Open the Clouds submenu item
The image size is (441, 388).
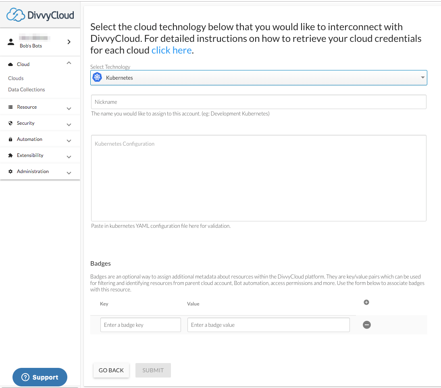(16, 78)
